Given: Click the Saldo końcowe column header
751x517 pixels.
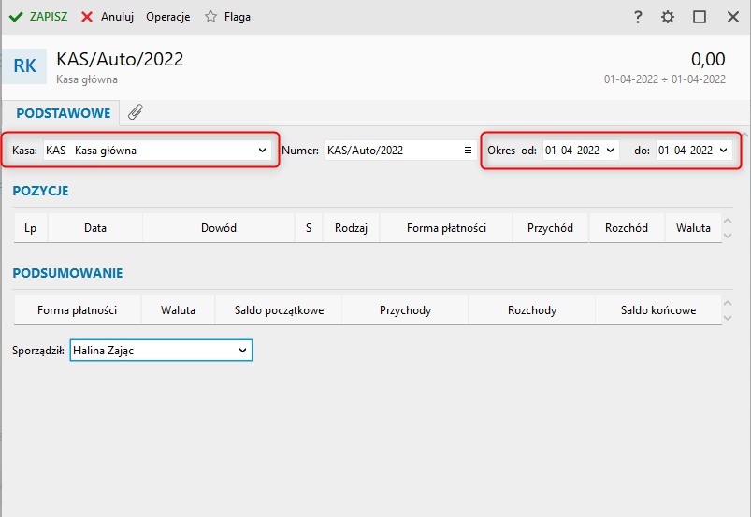Looking at the screenshot, I should pyautogui.click(x=658, y=310).
